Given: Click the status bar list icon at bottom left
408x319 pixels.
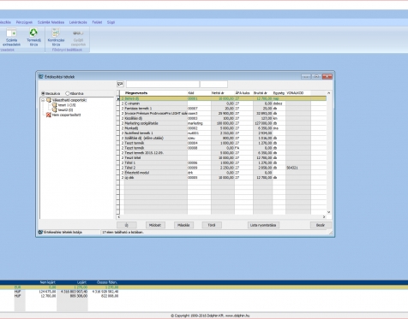Looking at the screenshot, I should click(40, 232).
